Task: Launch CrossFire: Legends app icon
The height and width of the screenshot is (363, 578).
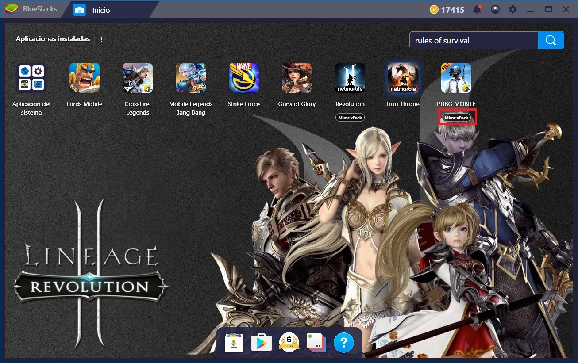Action: click(138, 78)
